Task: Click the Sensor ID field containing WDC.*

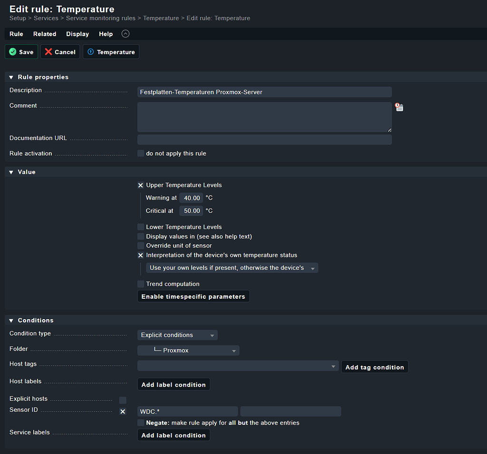Action: [187, 412]
